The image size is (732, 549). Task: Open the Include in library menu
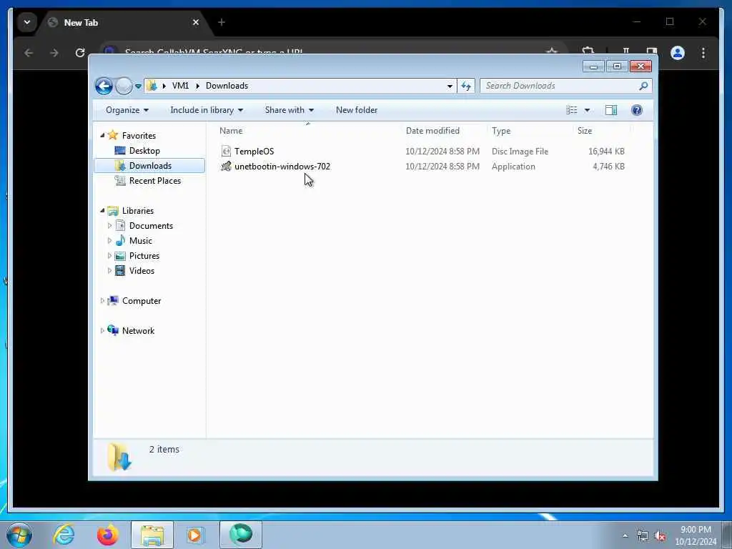point(207,110)
